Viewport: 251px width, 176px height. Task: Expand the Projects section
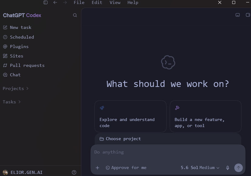[x=15, y=88]
